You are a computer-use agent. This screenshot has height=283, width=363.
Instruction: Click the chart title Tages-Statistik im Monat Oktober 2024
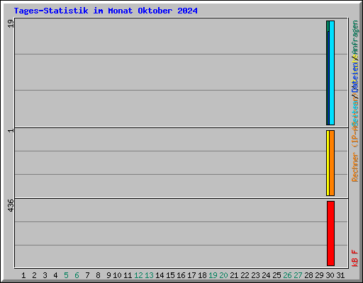[106, 11]
